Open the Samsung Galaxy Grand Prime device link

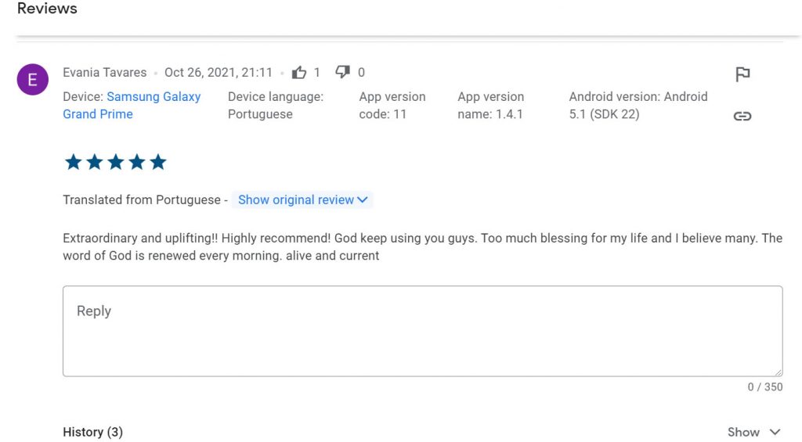[132, 105]
